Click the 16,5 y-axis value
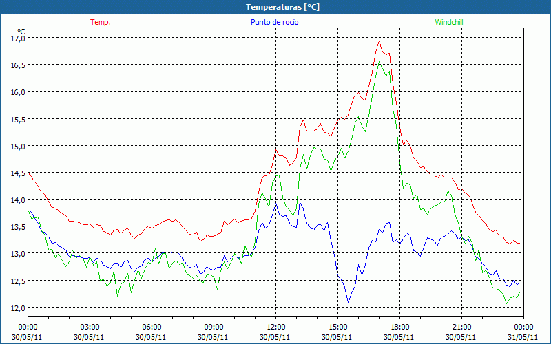The height and width of the screenshot is (344, 551). pos(19,65)
